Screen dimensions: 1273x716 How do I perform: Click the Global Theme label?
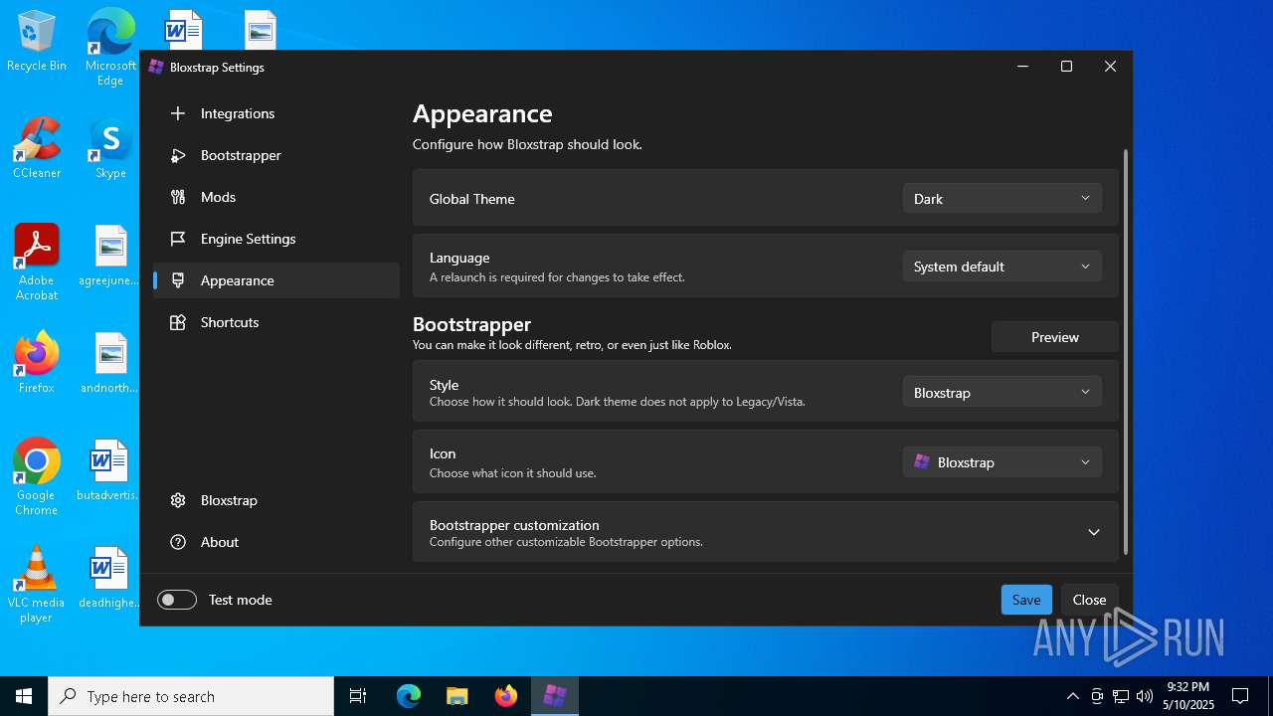pyautogui.click(x=472, y=199)
